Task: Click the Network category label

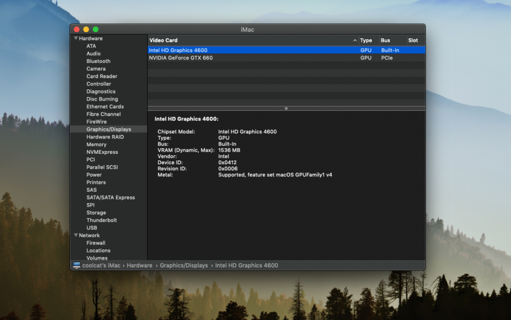Action: click(89, 235)
